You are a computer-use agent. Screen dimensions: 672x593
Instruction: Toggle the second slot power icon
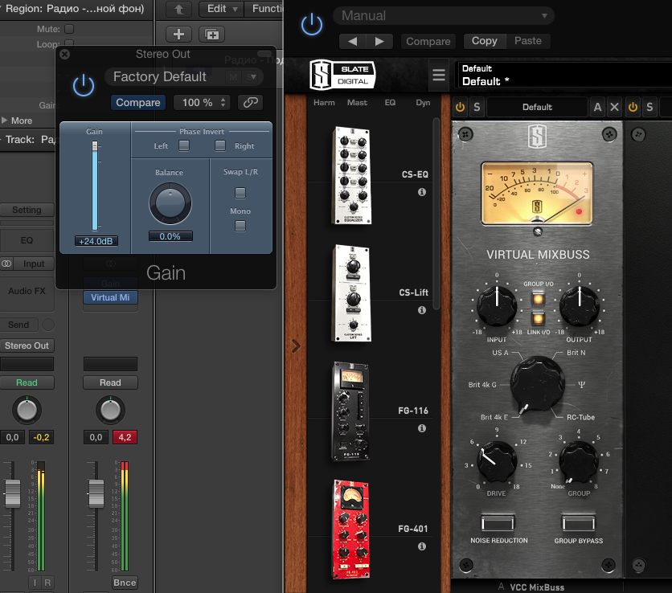click(x=633, y=107)
